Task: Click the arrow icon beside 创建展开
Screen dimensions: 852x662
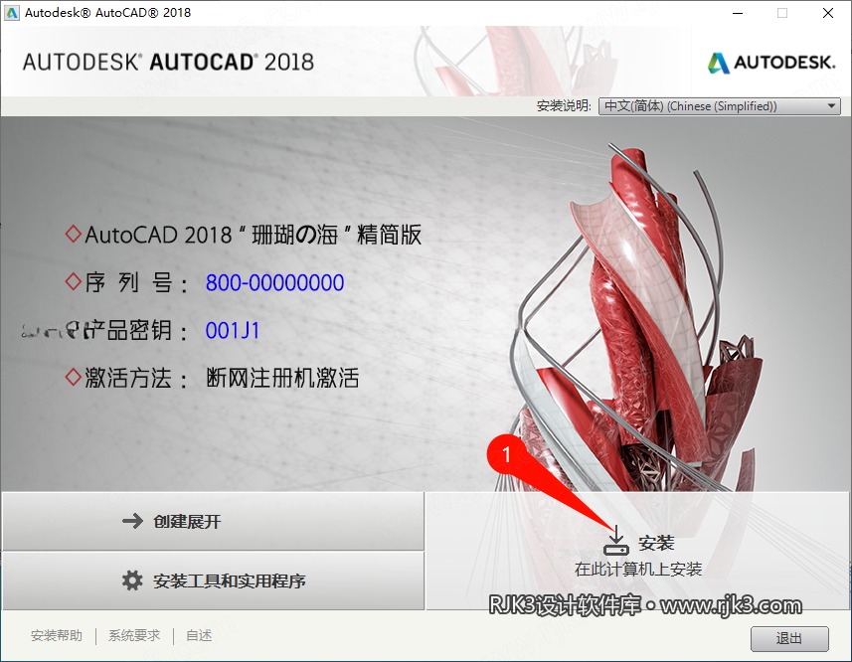Action: coord(132,521)
